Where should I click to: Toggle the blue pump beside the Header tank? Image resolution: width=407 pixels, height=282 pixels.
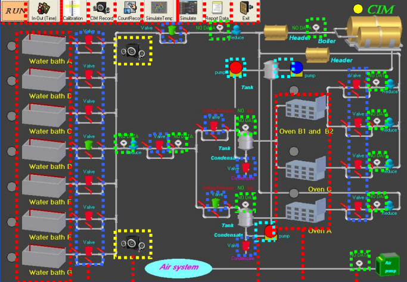297,68
